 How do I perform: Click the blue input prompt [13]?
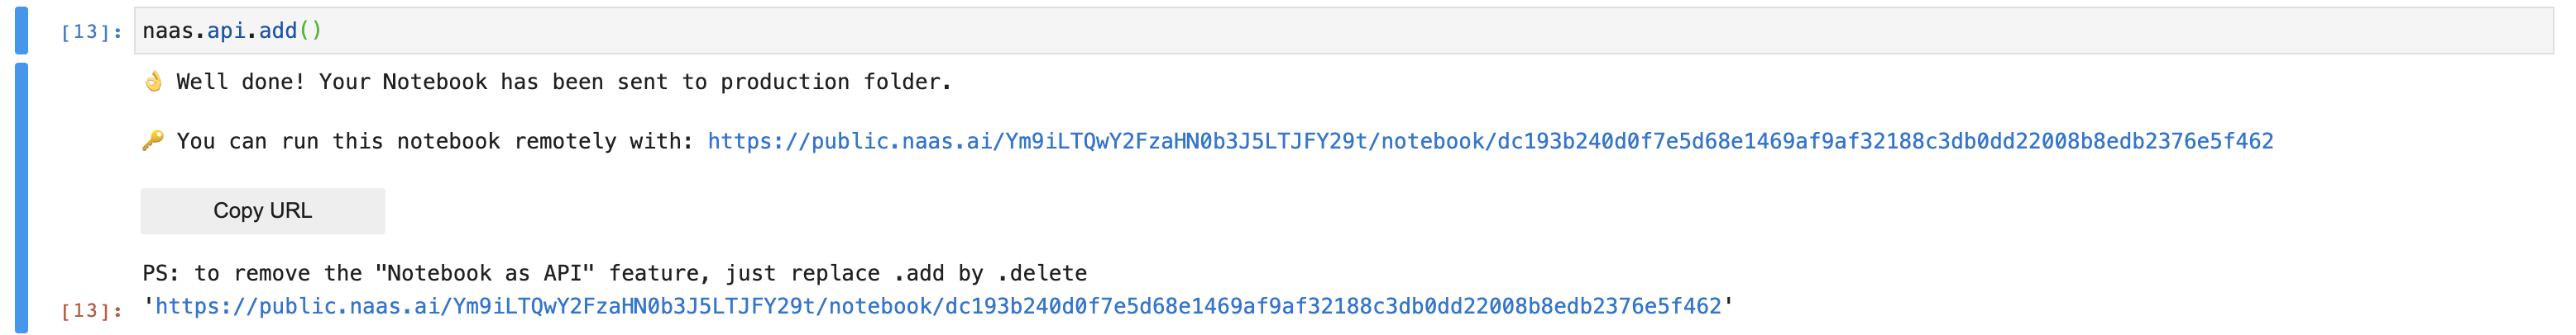tap(91, 32)
